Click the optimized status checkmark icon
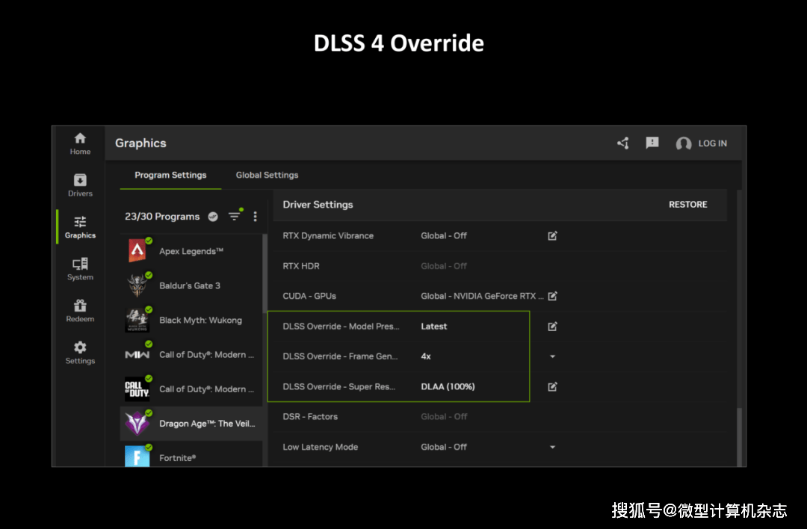Viewport: 807px width, 529px height. point(213,217)
